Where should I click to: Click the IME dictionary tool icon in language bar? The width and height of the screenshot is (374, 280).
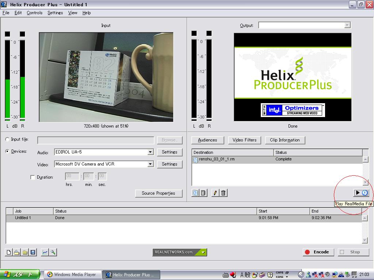click(x=262, y=275)
